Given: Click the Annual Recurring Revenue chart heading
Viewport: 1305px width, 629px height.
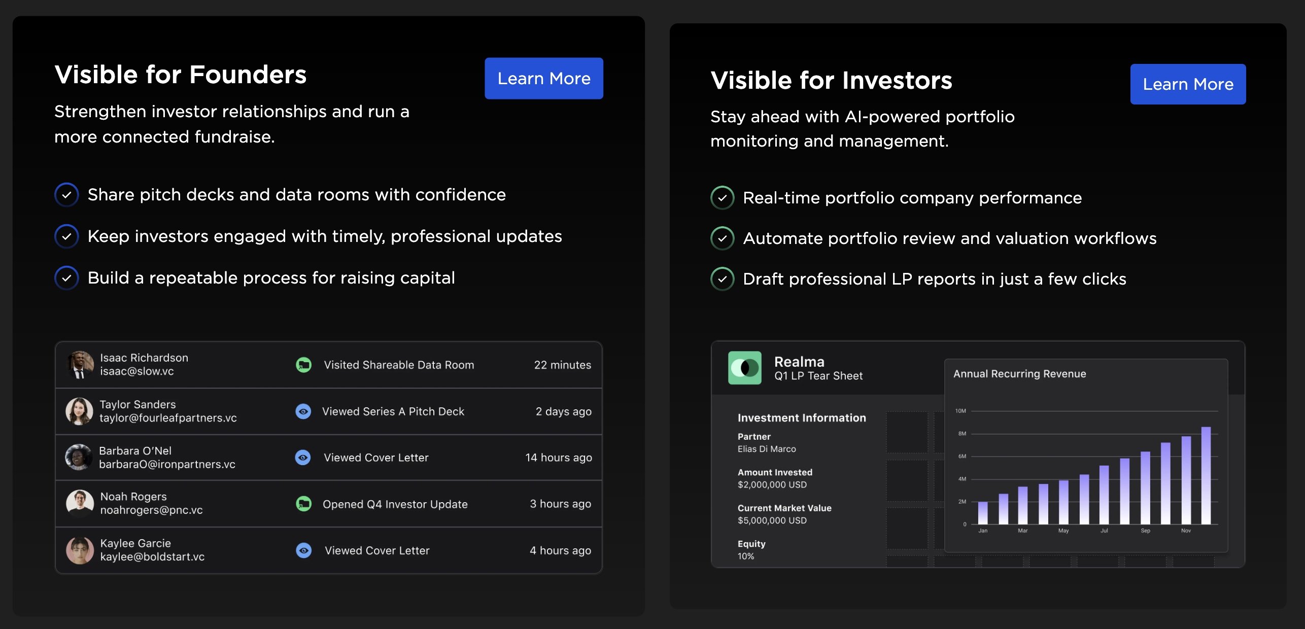Looking at the screenshot, I should coord(1019,374).
